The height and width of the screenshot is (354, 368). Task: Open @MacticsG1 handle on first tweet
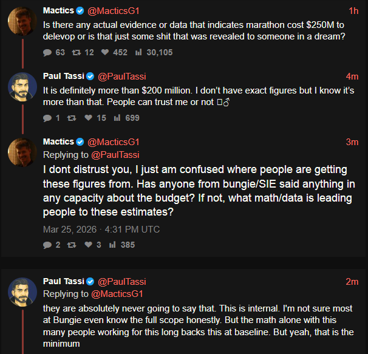(x=113, y=11)
